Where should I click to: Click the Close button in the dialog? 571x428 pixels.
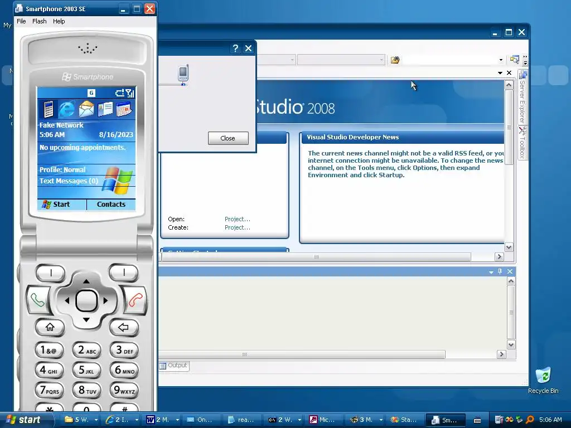(228, 138)
